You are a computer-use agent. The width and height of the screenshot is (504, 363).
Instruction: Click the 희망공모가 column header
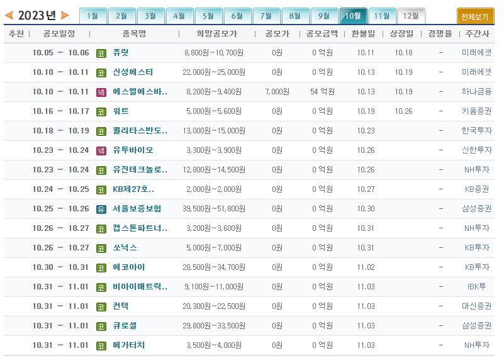[x=217, y=34]
